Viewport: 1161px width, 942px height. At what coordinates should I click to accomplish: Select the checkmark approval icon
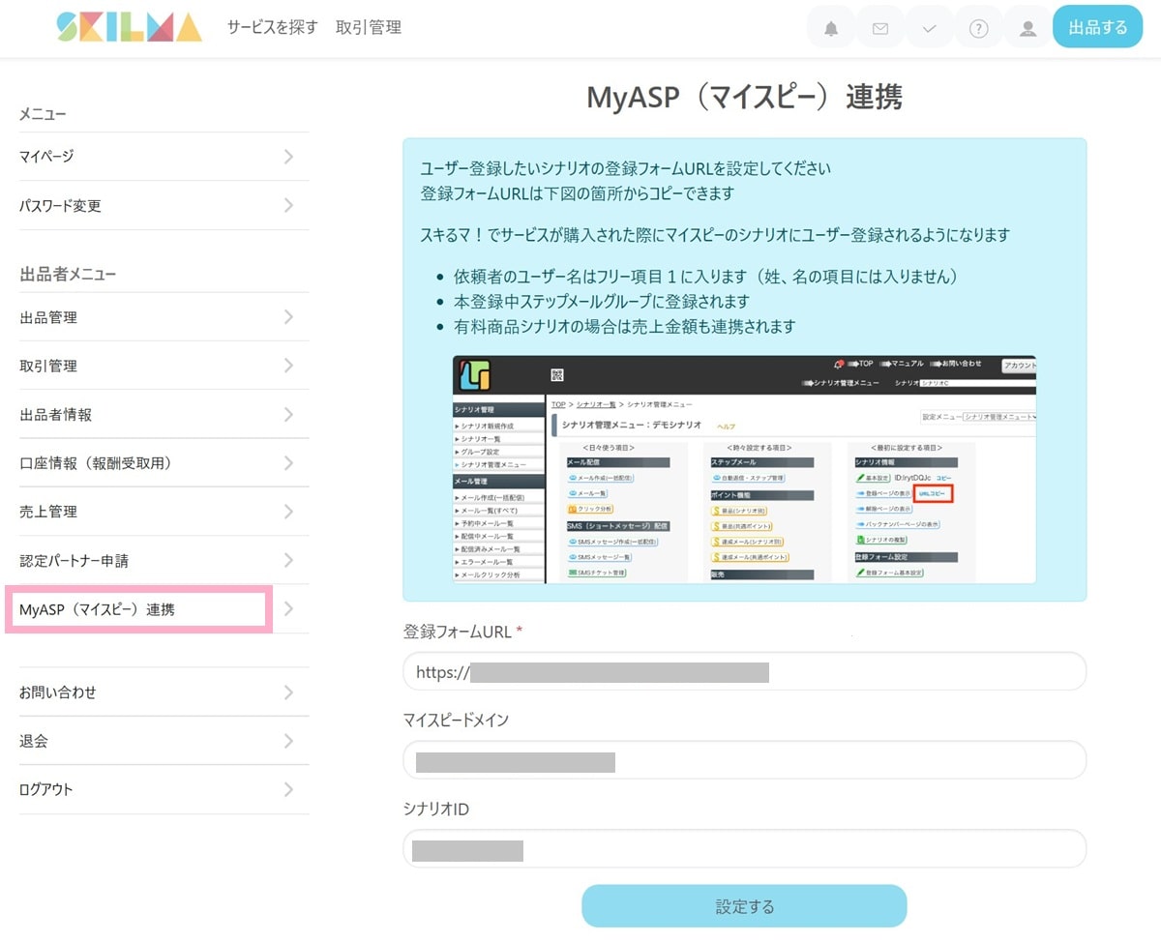coord(929,27)
